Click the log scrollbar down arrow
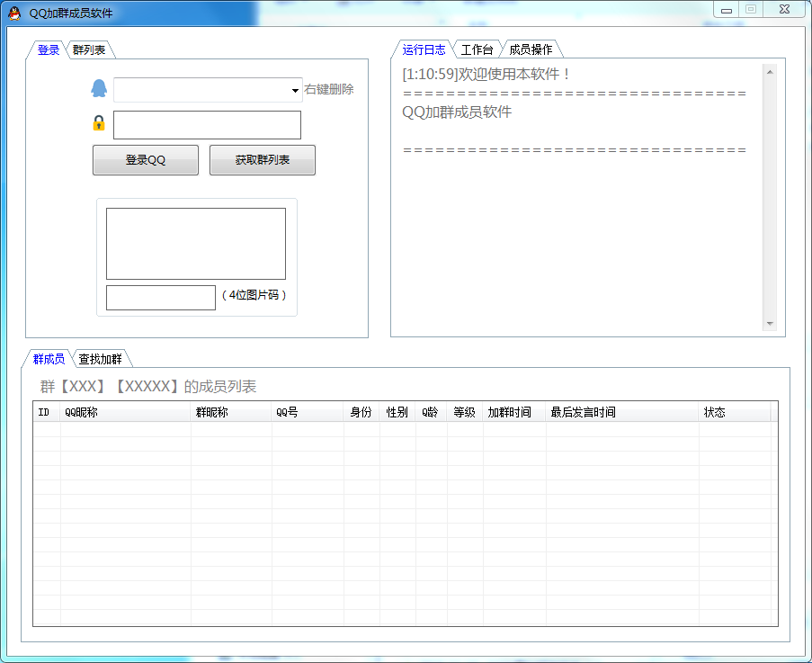Image resolution: width=812 pixels, height=663 pixels. click(770, 324)
